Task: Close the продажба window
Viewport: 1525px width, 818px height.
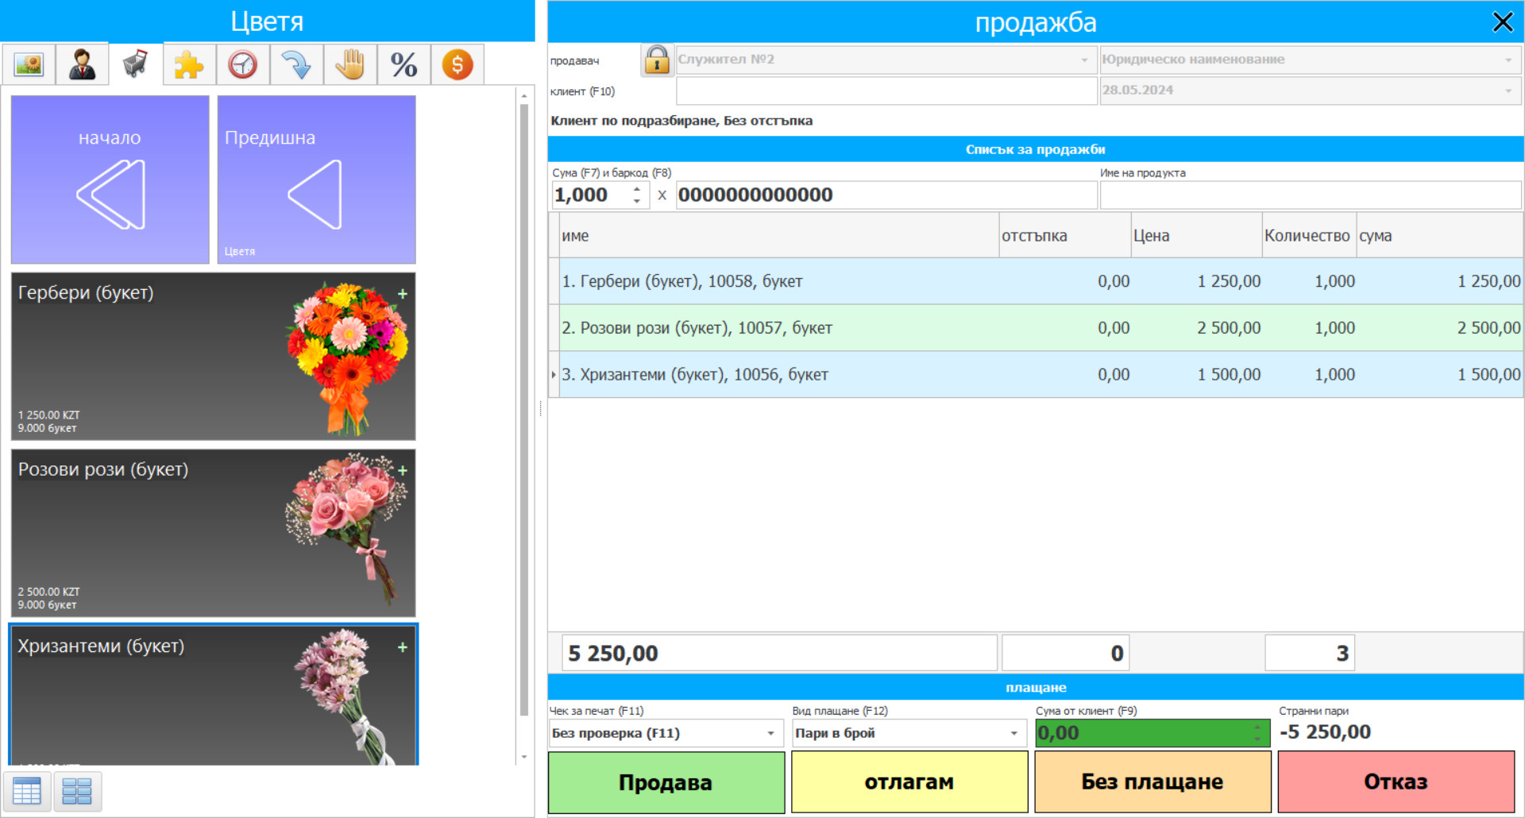Action: tap(1503, 22)
